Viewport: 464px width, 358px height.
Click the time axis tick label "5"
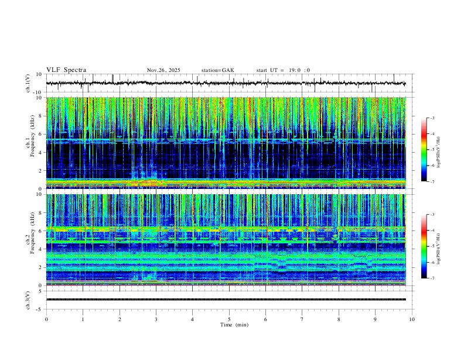(229, 319)
